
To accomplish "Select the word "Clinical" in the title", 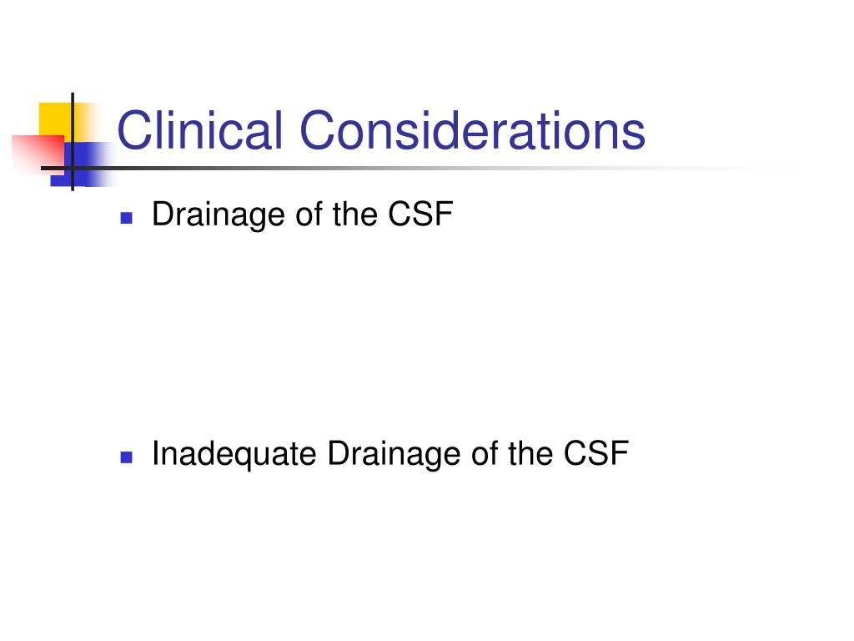I will pos(200,129).
